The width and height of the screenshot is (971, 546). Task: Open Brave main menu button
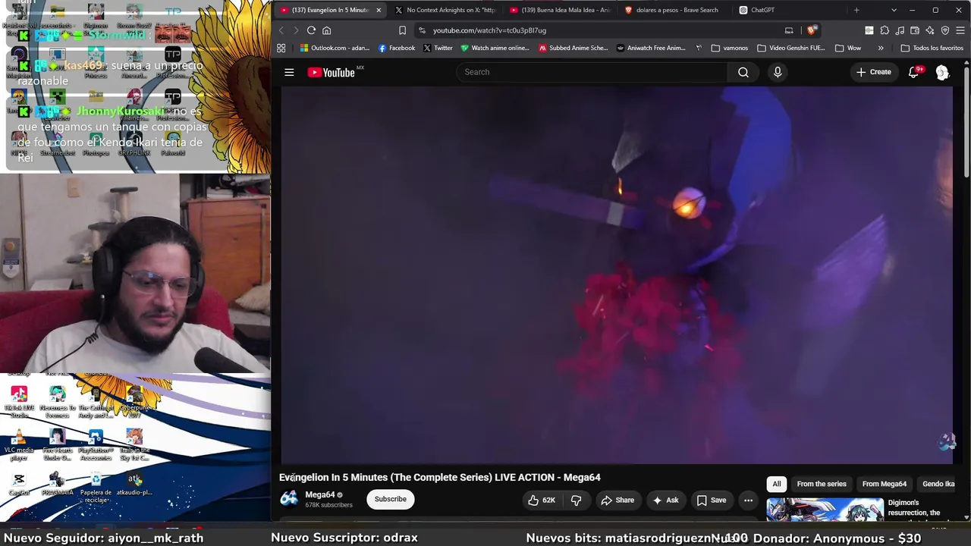pyautogui.click(x=960, y=30)
